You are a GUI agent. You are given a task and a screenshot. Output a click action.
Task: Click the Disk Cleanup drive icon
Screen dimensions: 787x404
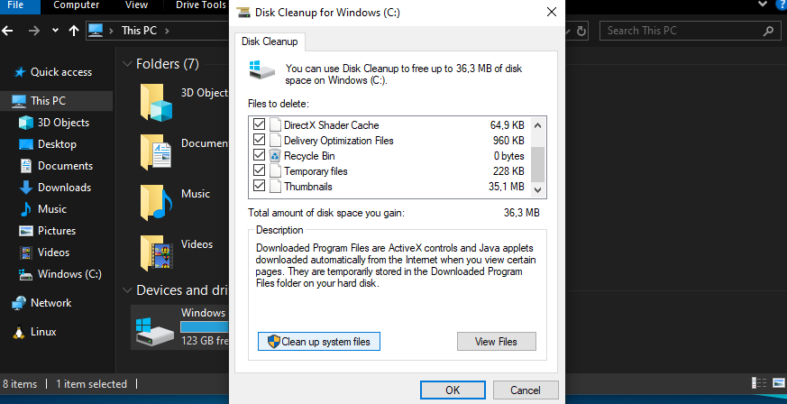point(262,70)
